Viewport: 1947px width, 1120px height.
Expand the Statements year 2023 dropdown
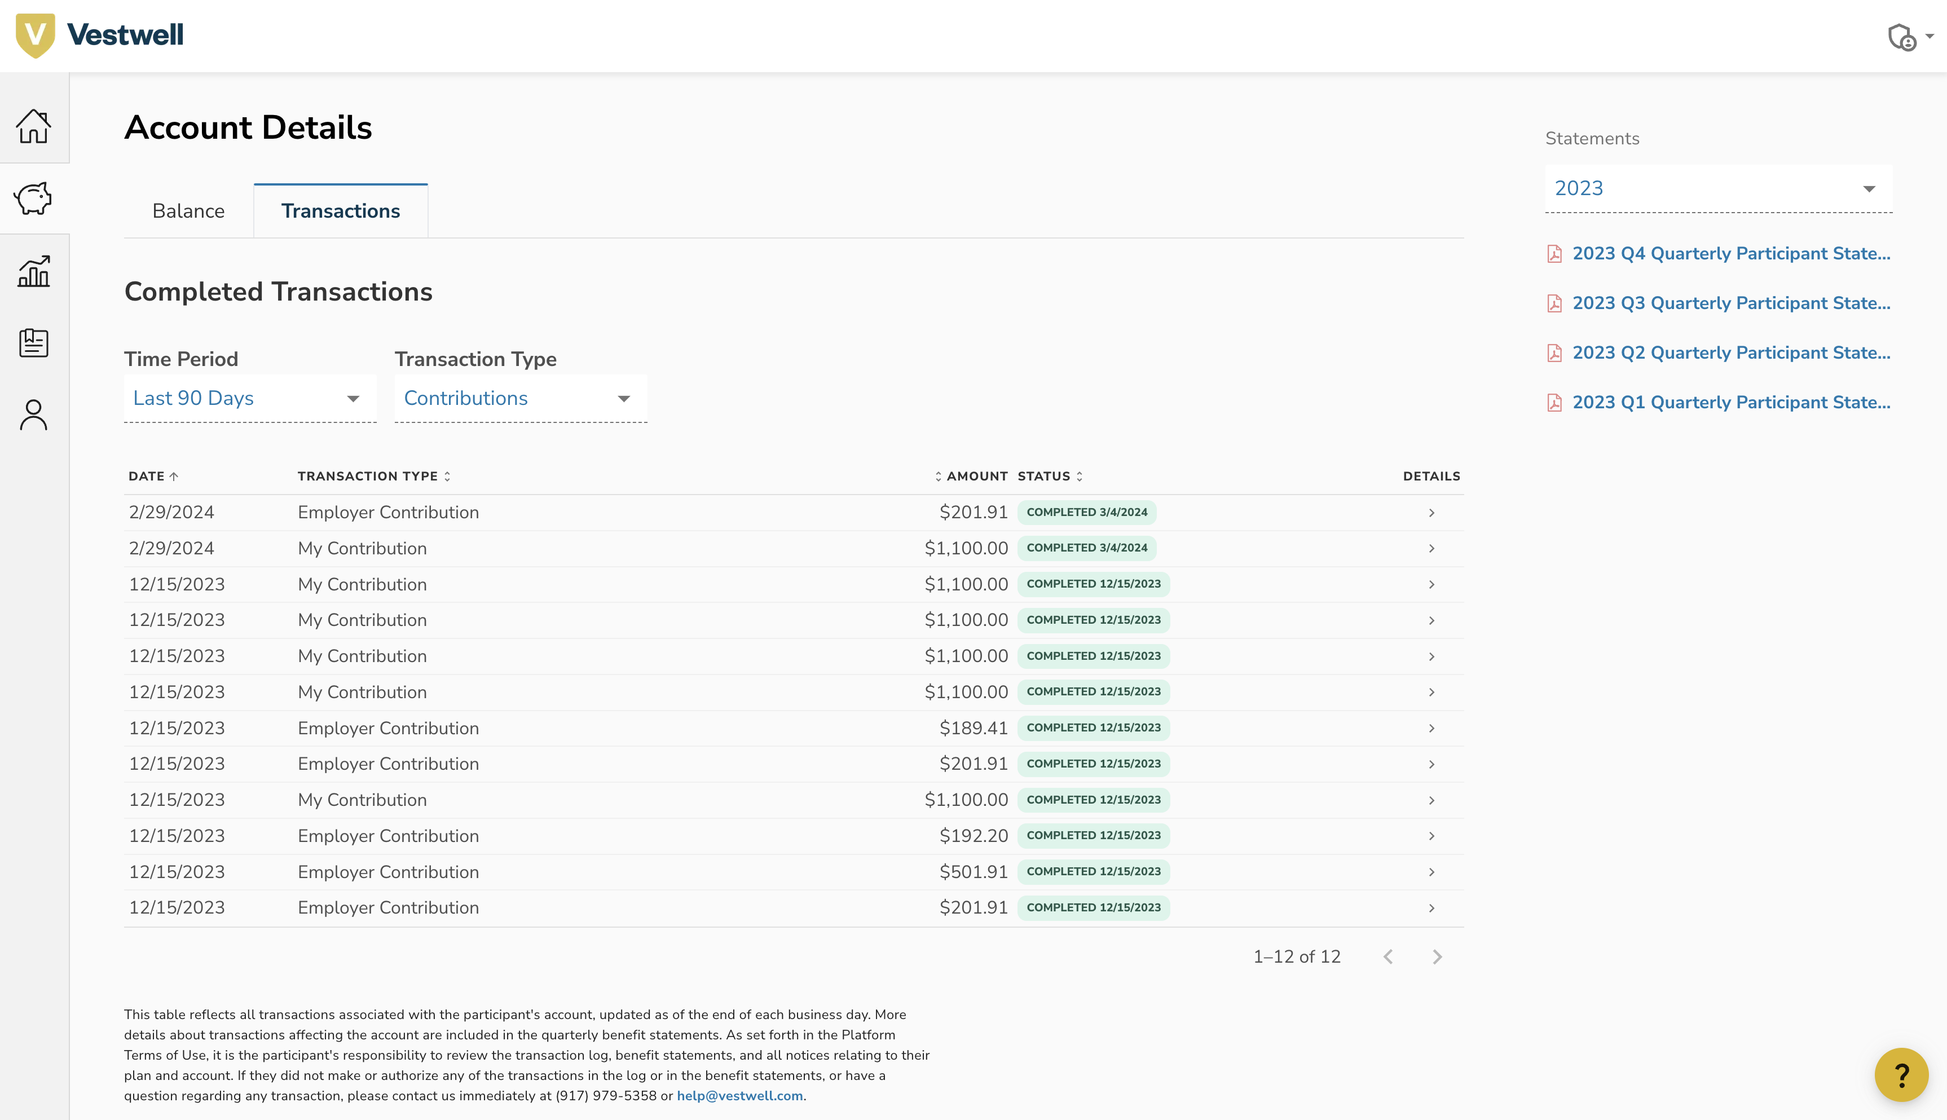(1718, 188)
